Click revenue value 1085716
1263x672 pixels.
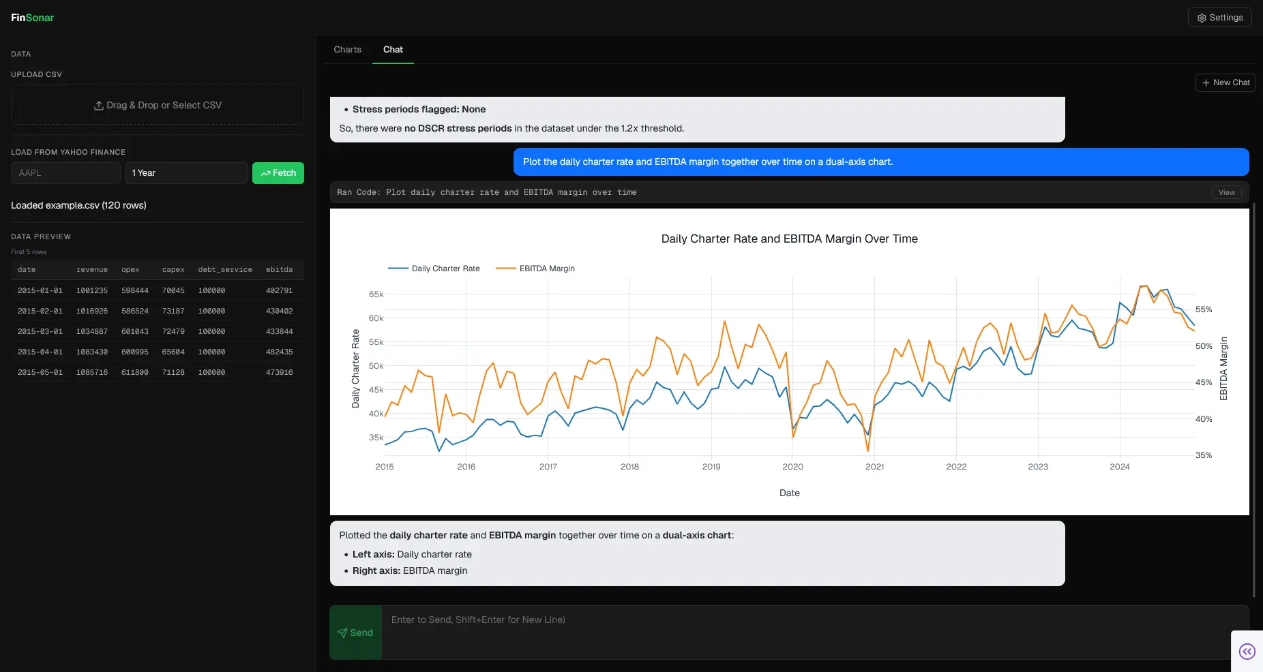click(x=92, y=372)
